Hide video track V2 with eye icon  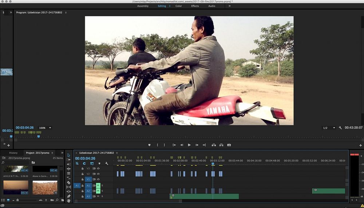click(98, 174)
